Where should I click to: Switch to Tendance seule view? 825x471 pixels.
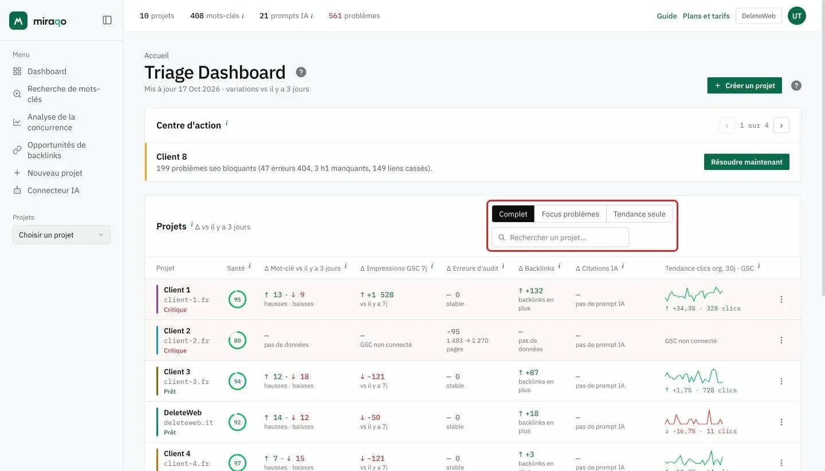(639, 214)
